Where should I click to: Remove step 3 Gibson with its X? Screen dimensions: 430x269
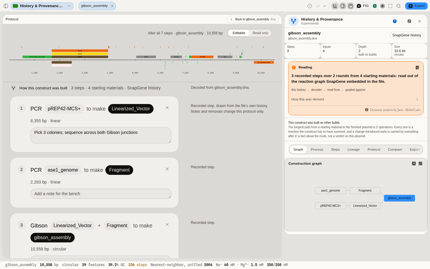167,224
